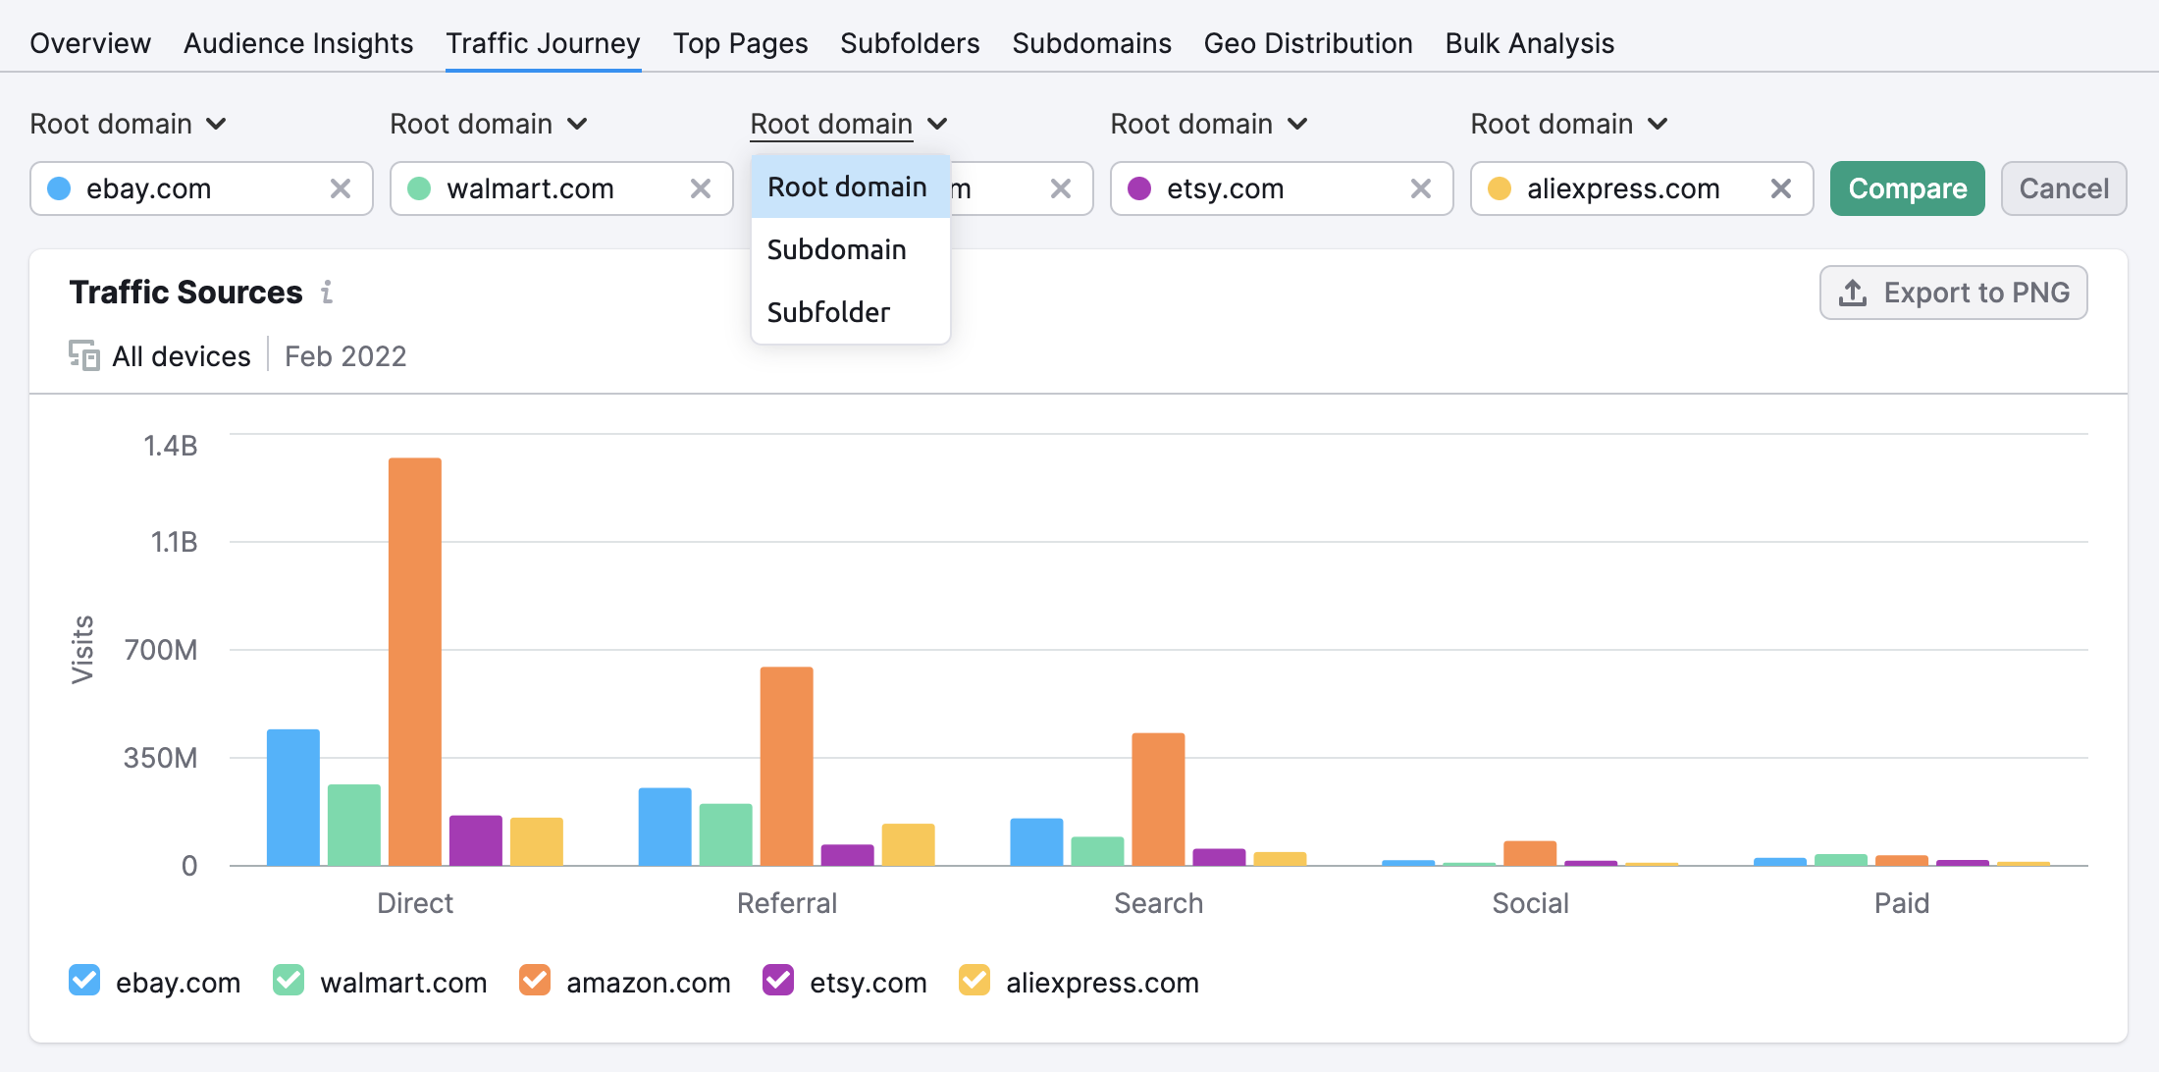Click the Direct axis label

coord(415,903)
